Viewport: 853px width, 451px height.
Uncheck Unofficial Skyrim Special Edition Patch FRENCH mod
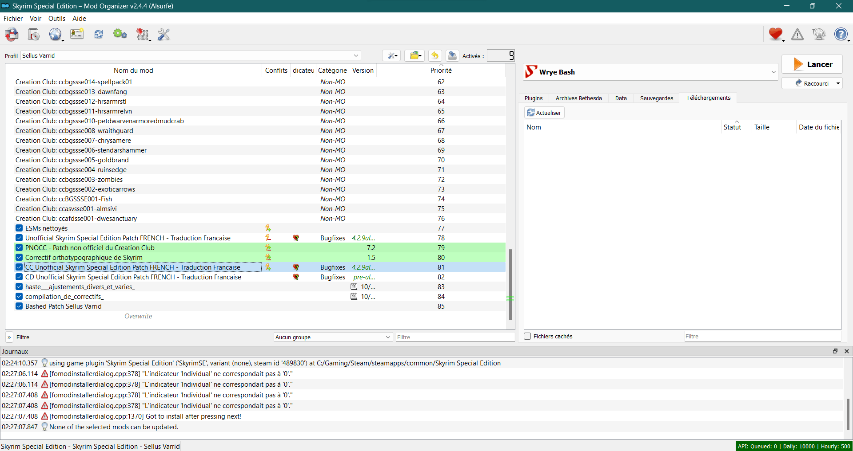(19, 238)
